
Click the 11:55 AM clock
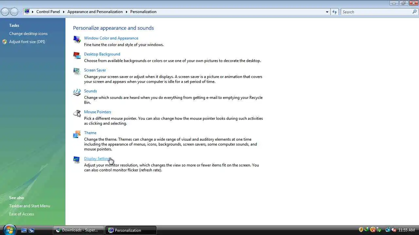pyautogui.click(x=407, y=230)
